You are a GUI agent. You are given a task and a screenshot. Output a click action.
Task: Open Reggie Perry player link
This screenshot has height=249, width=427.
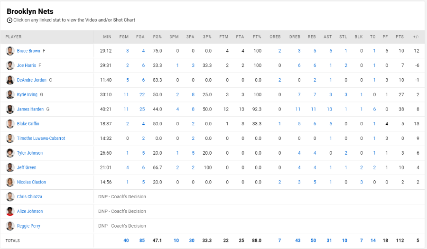pyautogui.click(x=28, y=226)
